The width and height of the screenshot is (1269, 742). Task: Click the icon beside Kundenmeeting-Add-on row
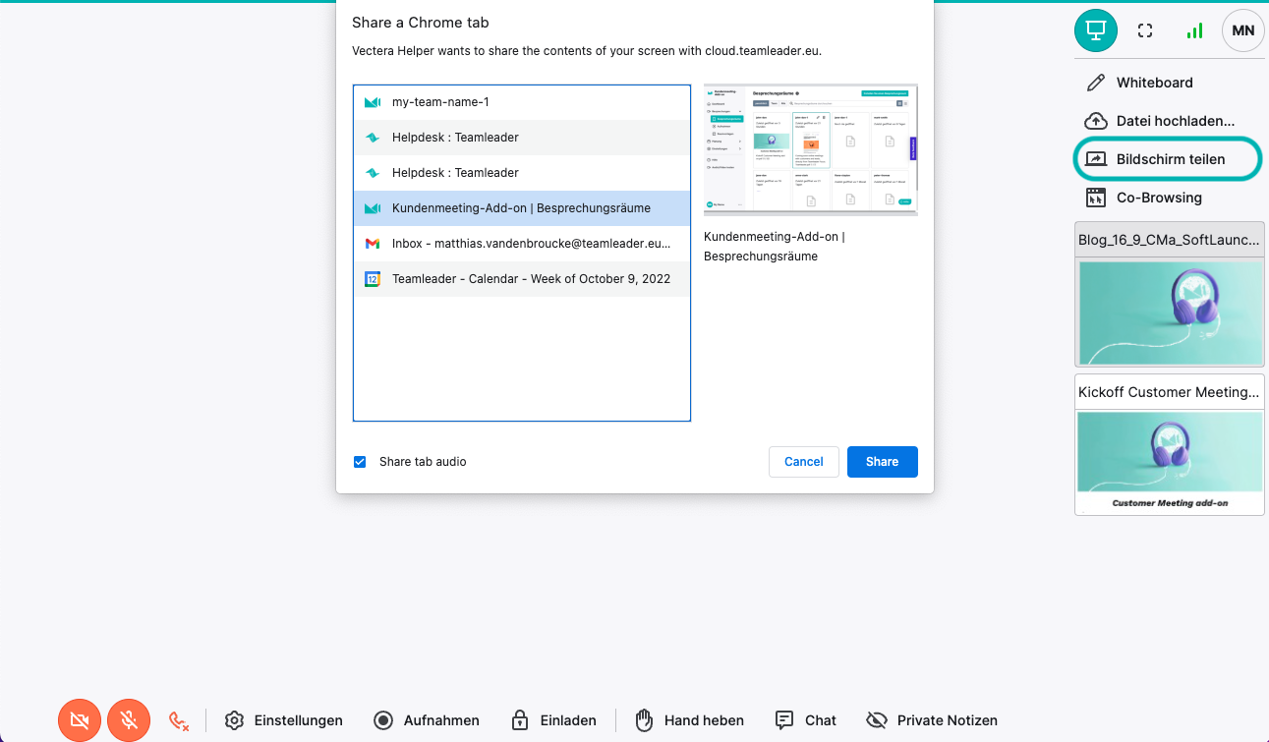(373, 208)
